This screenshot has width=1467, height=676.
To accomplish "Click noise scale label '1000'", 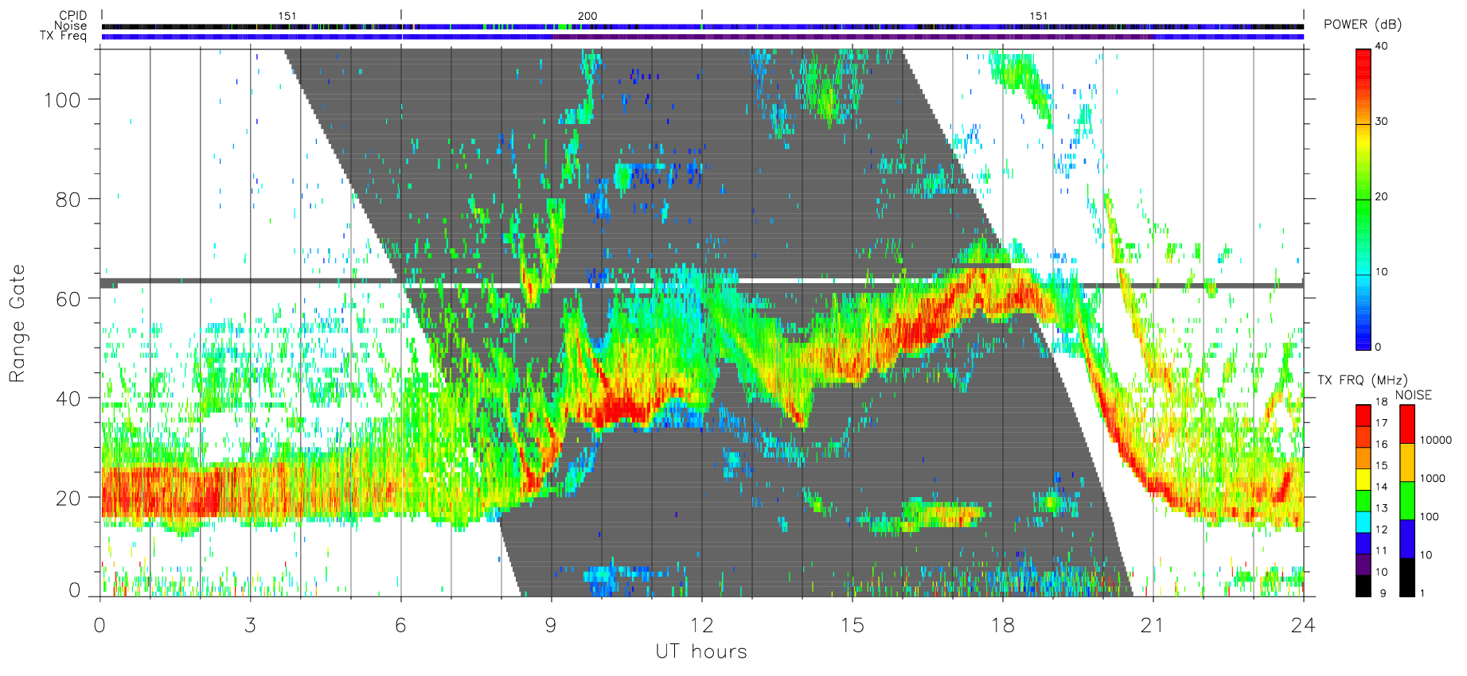I will (1433, 478).
